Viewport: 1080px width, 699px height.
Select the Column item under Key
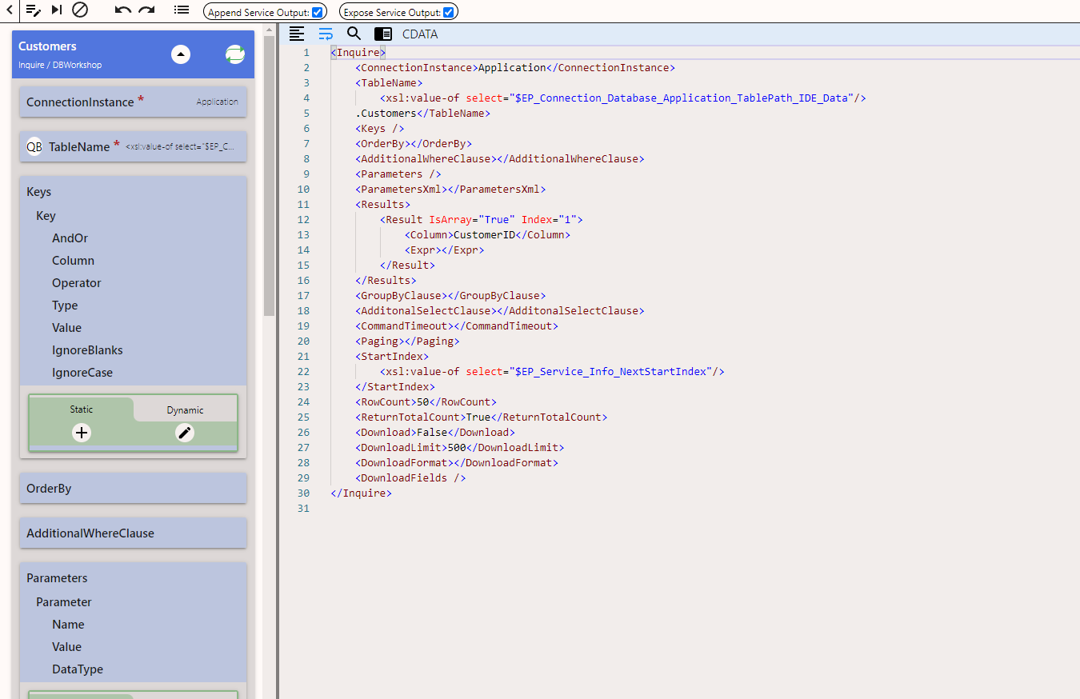73,261
